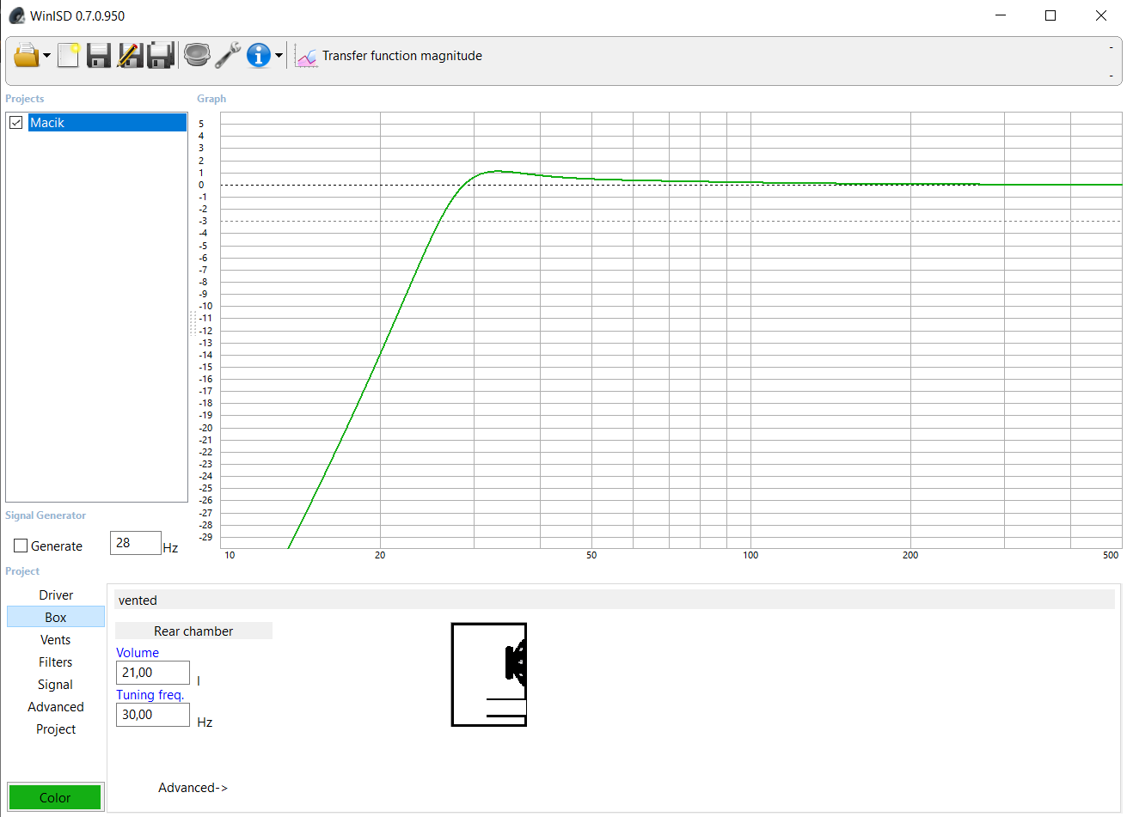Minimize the WinISD window
Screen dimensions: 1127x817
[1001, 15]
